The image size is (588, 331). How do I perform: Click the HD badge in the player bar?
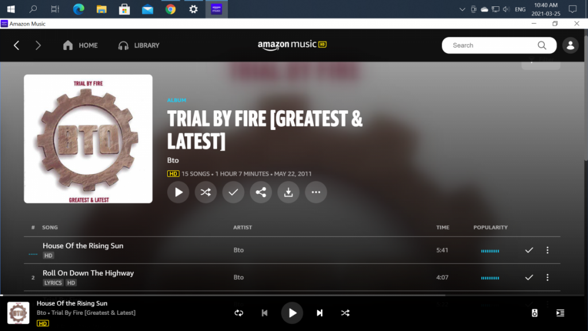(42, 323)
